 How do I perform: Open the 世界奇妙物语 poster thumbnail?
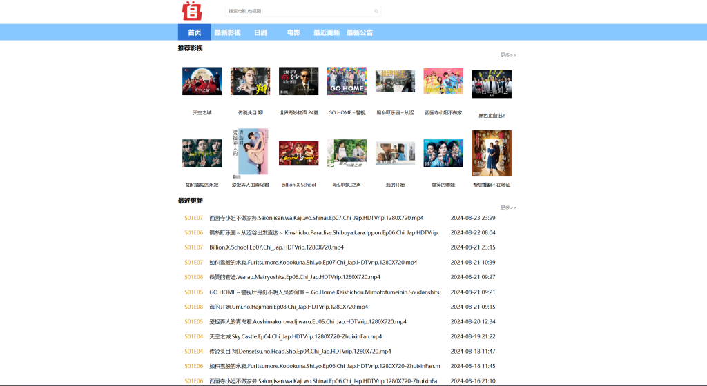click(x=298, y=81)
